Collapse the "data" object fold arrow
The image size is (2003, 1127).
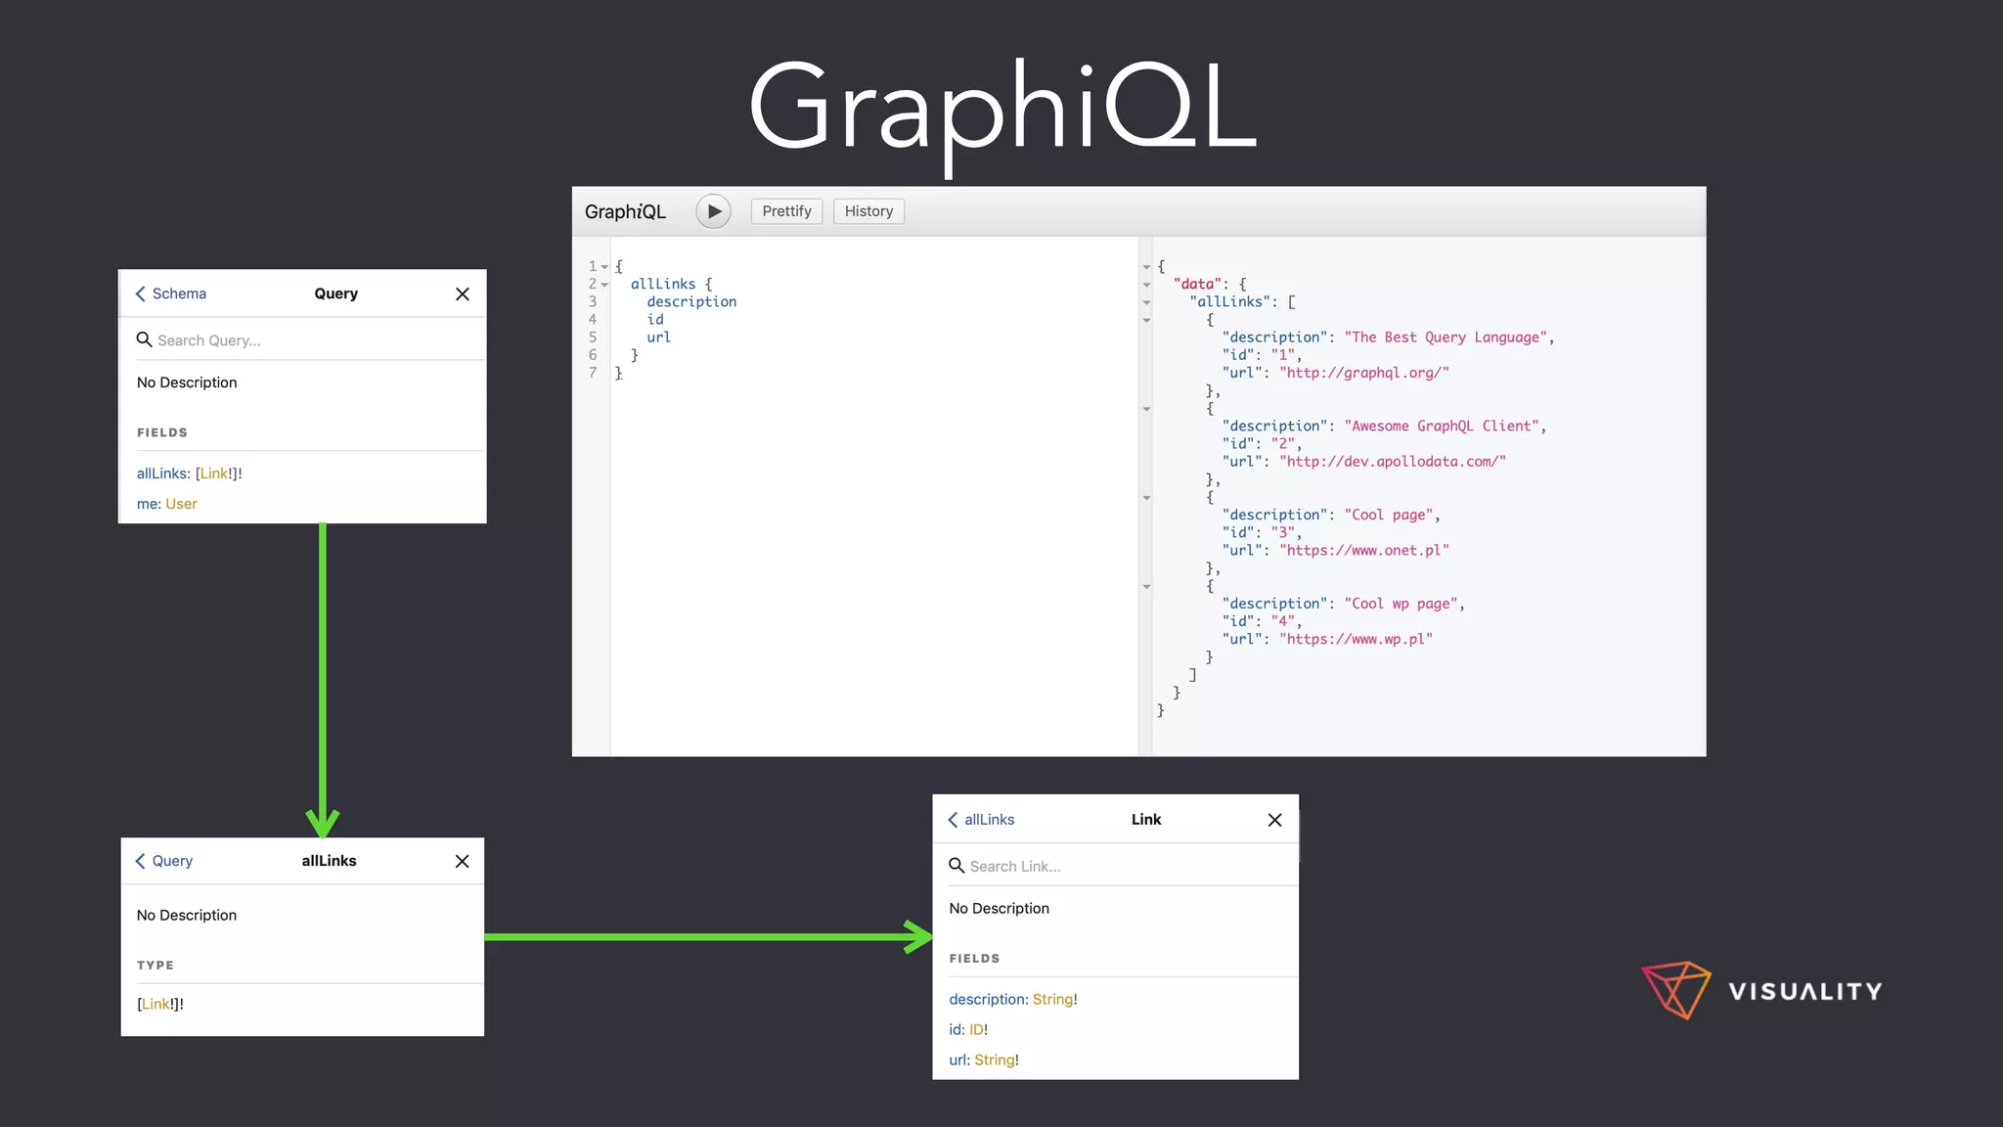(x=1146, y=285)
